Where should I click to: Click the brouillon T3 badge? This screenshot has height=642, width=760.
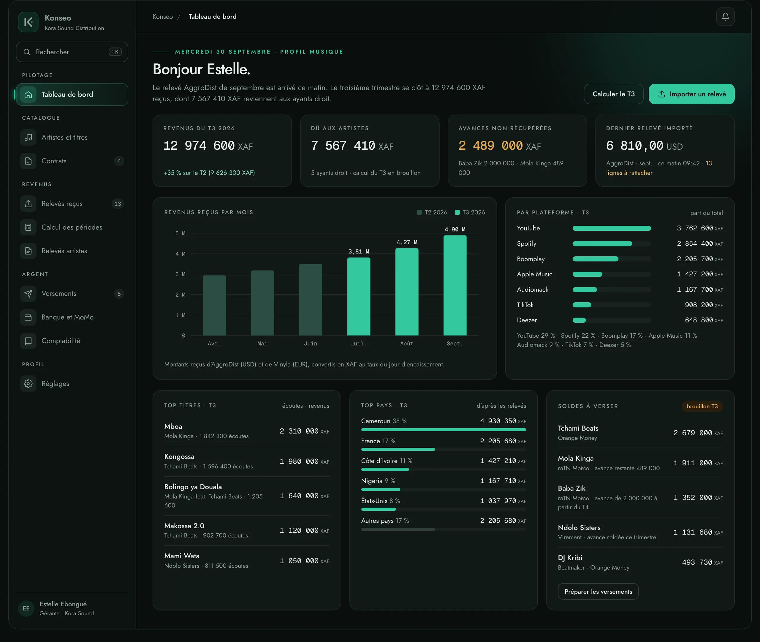[702, 407]
